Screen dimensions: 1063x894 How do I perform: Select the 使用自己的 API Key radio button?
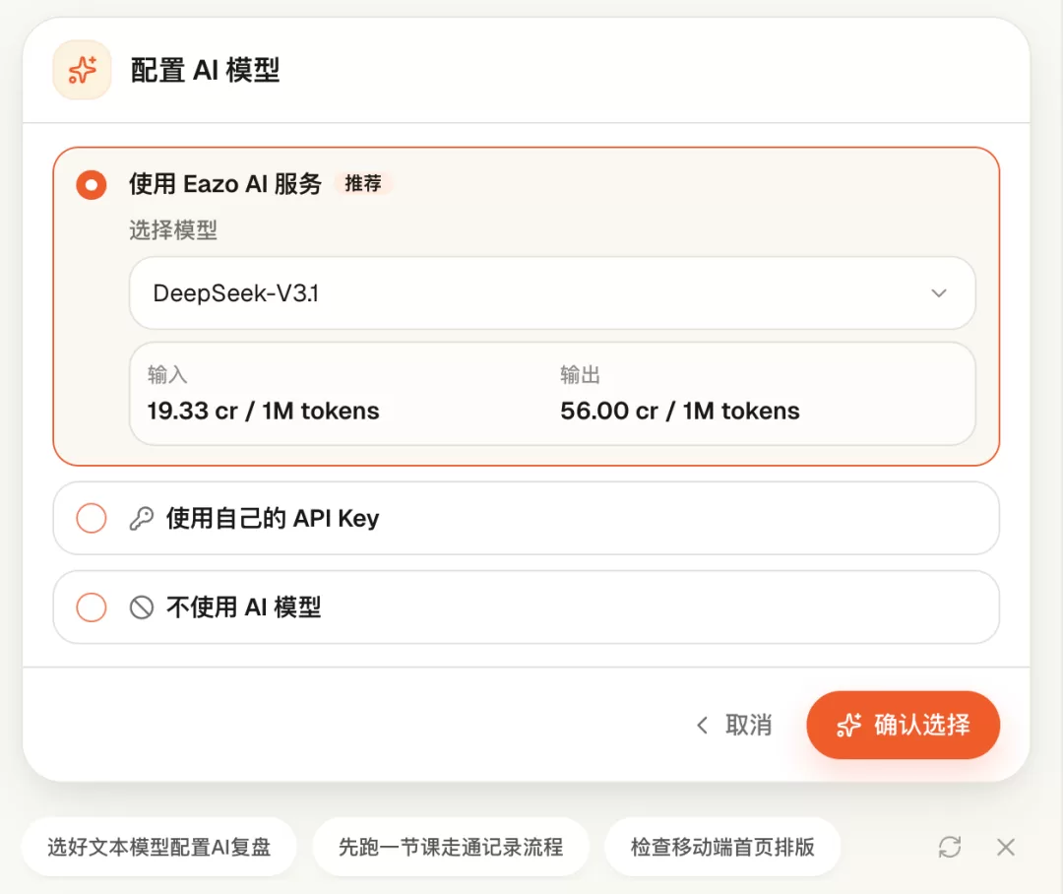92,518
